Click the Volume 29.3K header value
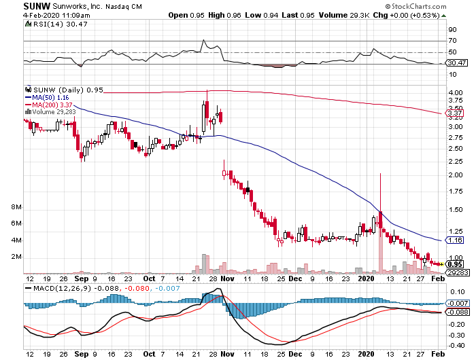476x360 pixels. coord(344,15)
